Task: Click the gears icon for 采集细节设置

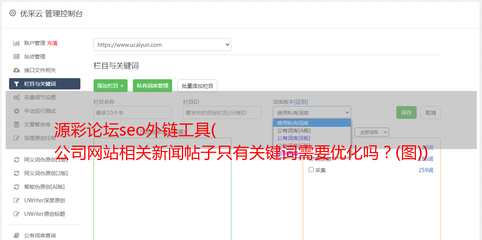Action: [16, 97]
